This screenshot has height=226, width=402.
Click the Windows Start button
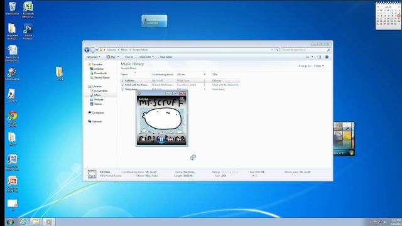pos(10,222)
